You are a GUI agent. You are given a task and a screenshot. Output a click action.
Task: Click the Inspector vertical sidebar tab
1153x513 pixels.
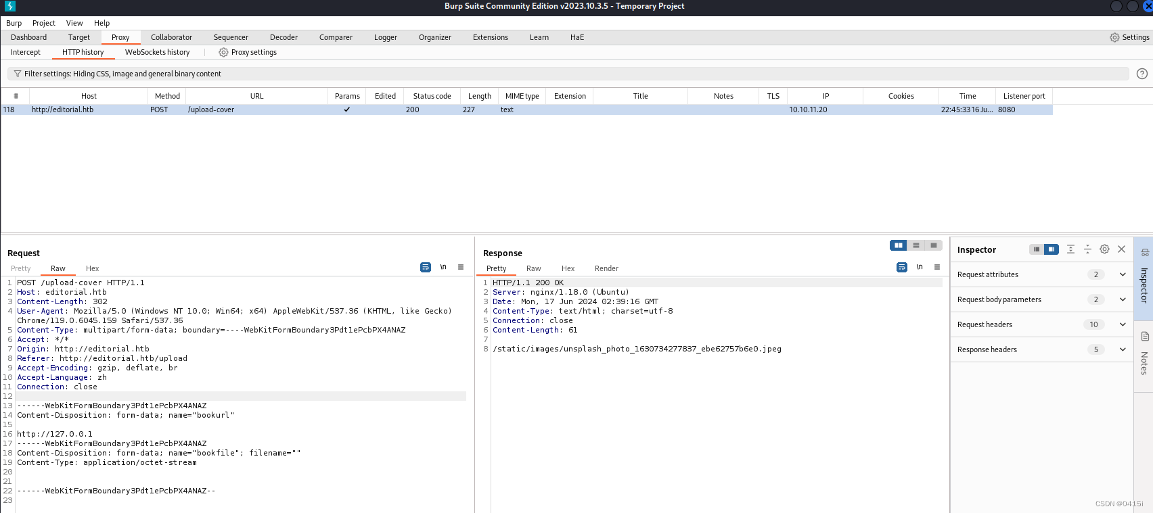click(1144, 285)
